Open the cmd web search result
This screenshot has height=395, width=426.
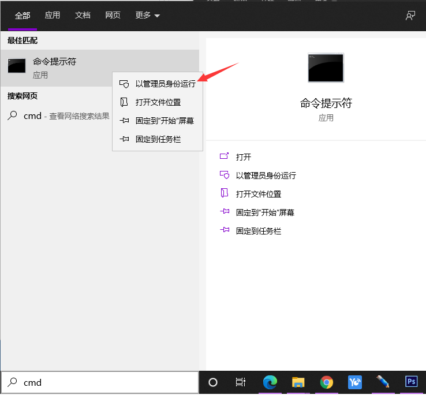pos(66,115)
